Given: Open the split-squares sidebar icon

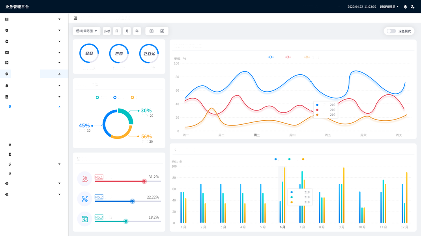Looking at the screenshot, I should tap(7, 63).
